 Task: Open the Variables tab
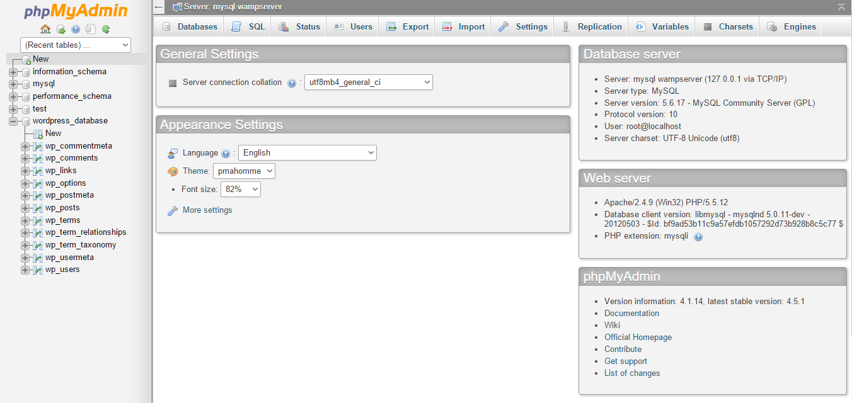click(x=662, y=26)
